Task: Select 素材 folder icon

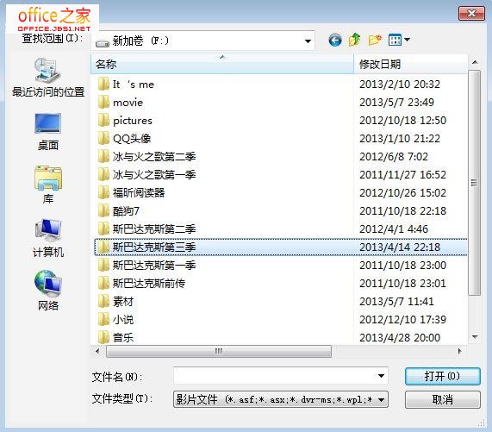Action: click(103, 302)
